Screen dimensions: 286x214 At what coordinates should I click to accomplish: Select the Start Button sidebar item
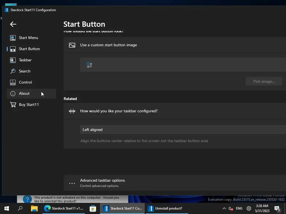coord(31,49)
